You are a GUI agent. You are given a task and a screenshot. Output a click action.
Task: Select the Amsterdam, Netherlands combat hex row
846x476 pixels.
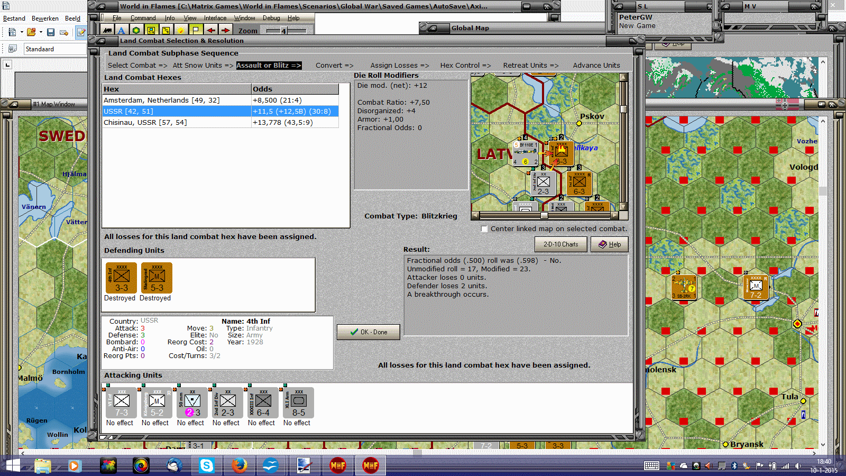220,100
